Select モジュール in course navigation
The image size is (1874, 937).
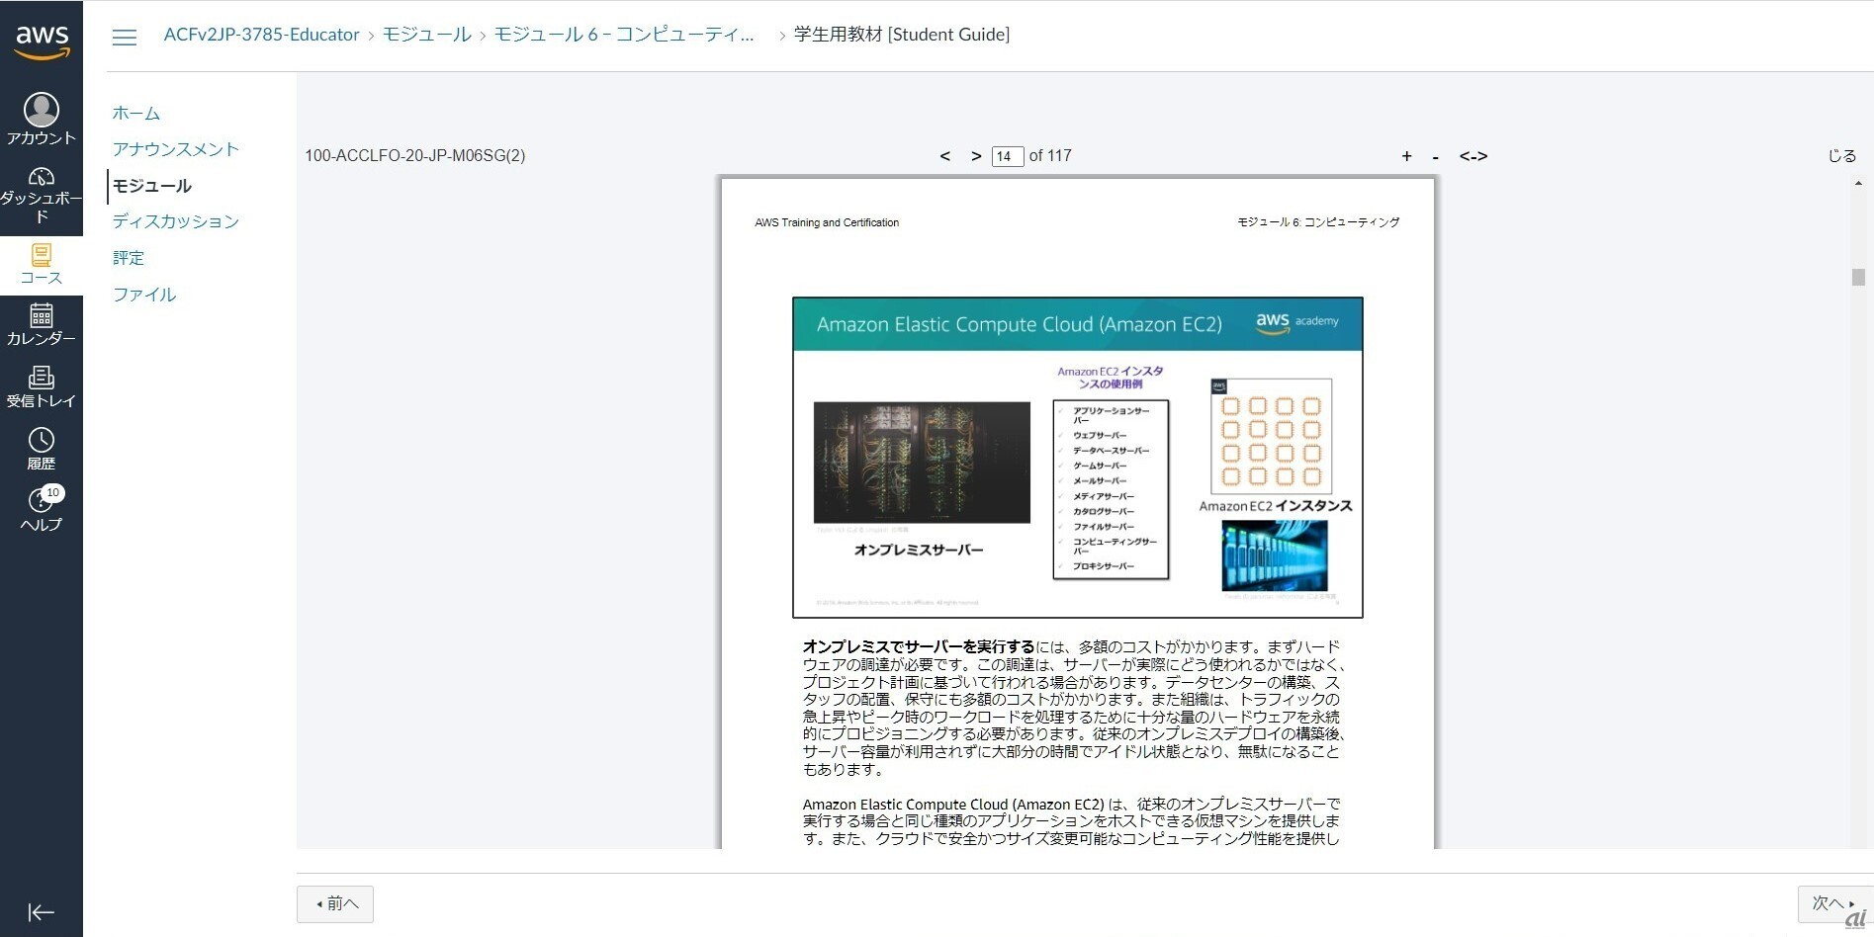(x=152, y=186)
